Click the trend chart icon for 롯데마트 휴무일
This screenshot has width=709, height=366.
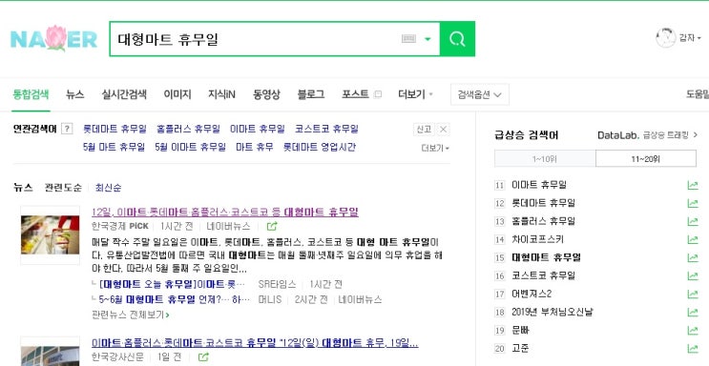tap(692, 203)
